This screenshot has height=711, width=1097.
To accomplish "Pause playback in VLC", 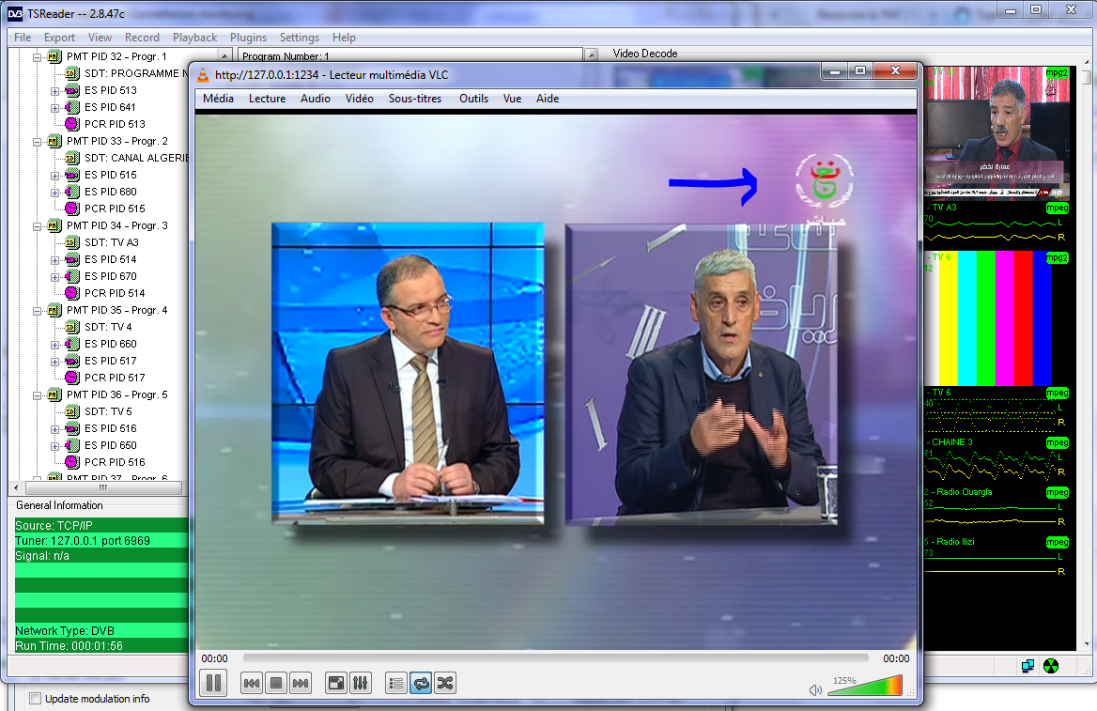I will (213, 683).
